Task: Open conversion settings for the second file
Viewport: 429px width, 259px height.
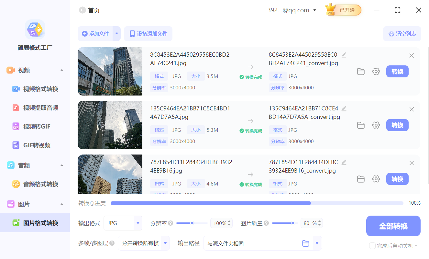Action: coord(376,125)
